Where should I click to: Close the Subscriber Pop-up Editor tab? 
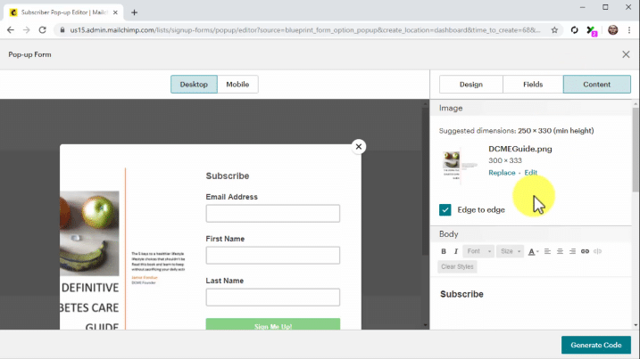point(115,12)
